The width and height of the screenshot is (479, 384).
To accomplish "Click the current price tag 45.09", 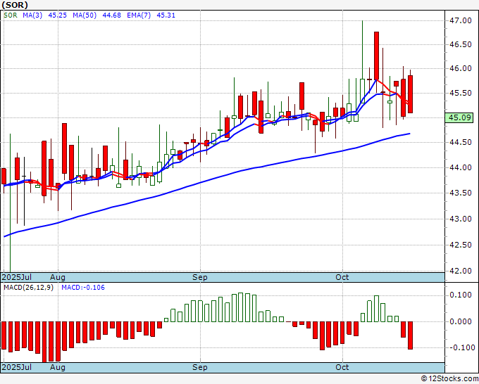I will [x=459, y=117].
